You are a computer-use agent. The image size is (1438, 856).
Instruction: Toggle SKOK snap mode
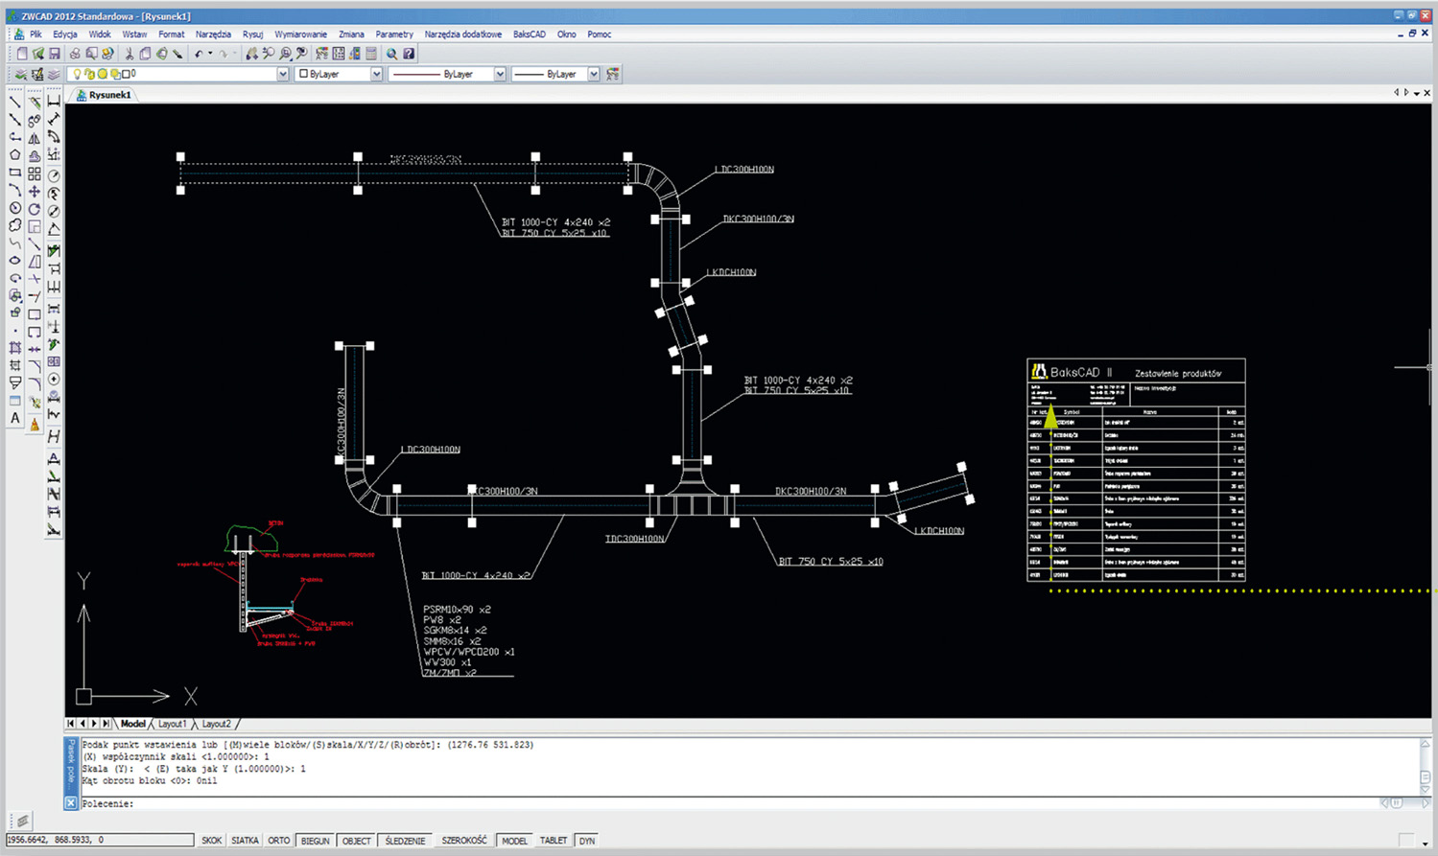[x=211, y=841]
